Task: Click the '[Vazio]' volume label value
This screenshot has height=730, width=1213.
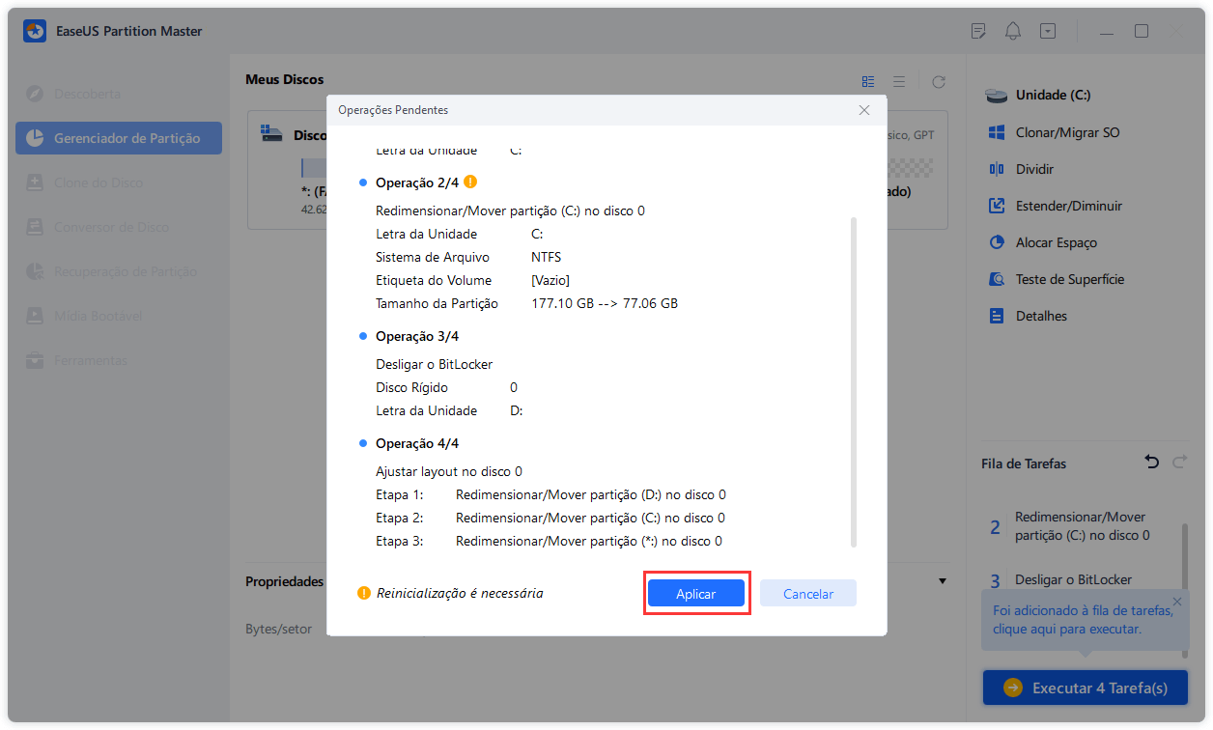Action: tap(550, 280)
